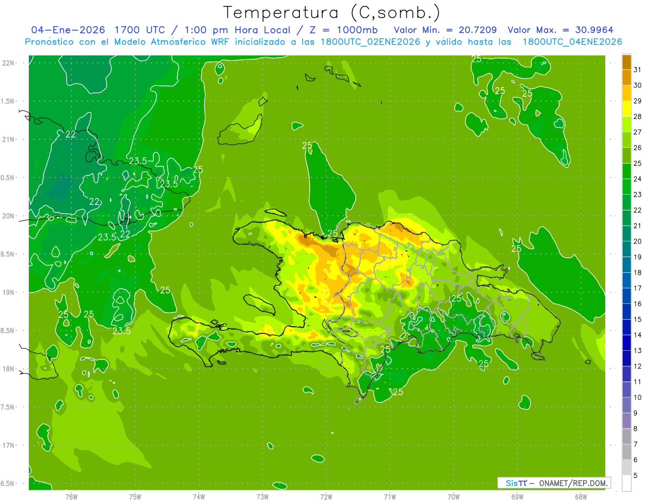Select the date text "04-Ene-2026"
This screenshot has height=504, width=652.
(x=68, y=30)
